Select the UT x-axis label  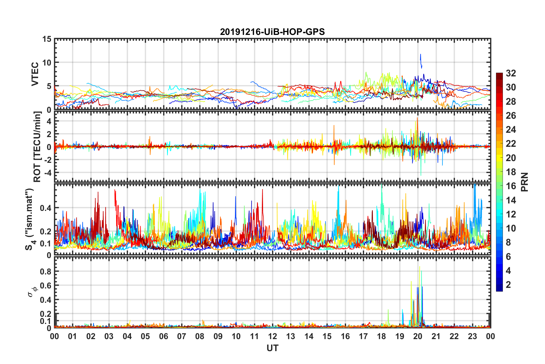click(272, 348)
